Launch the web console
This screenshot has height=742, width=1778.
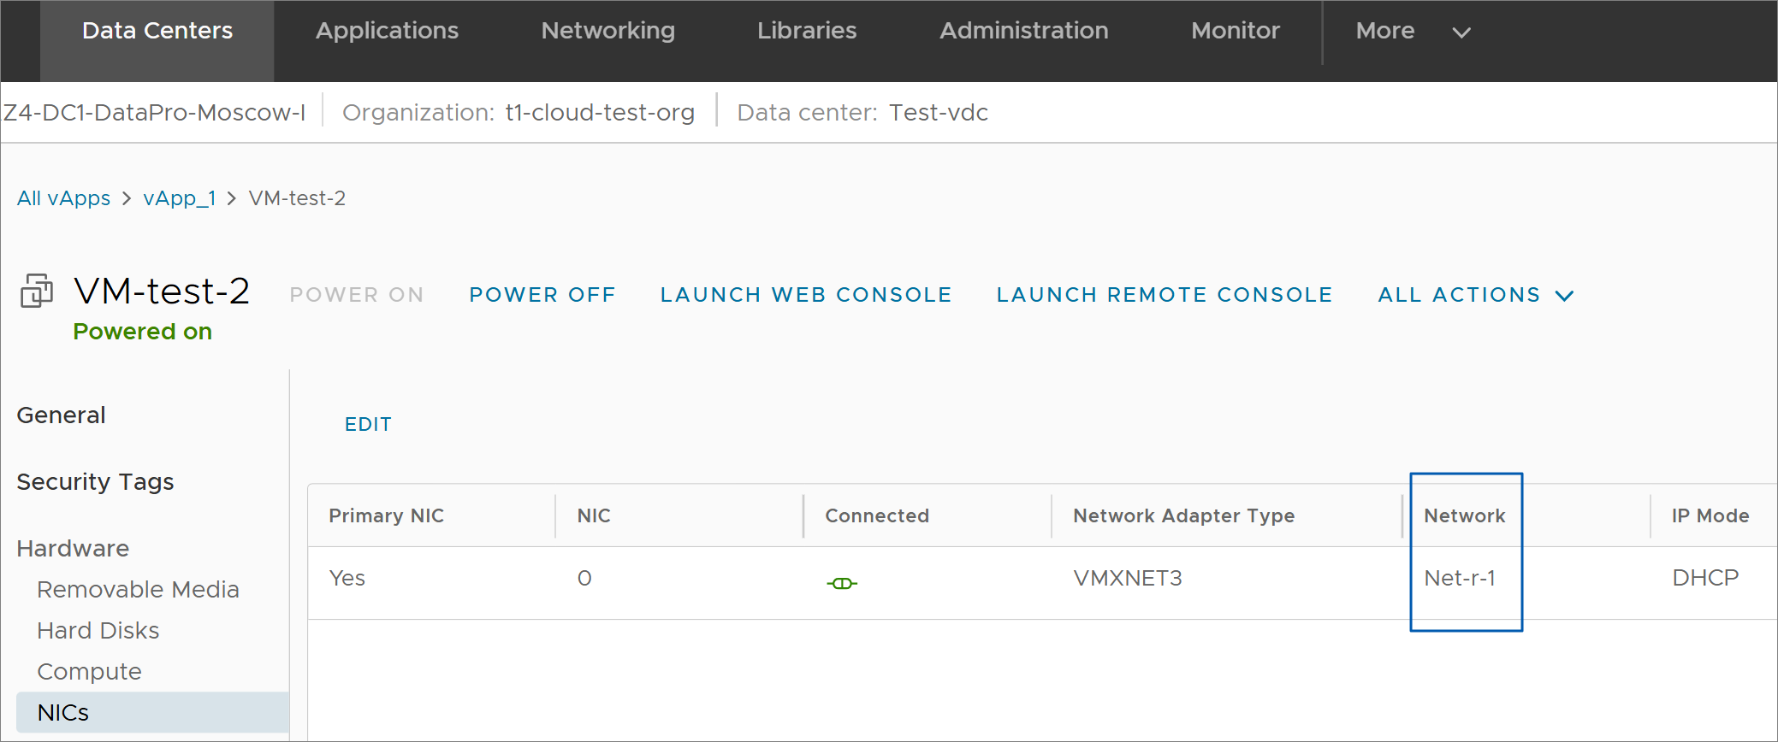pos(806,295)
